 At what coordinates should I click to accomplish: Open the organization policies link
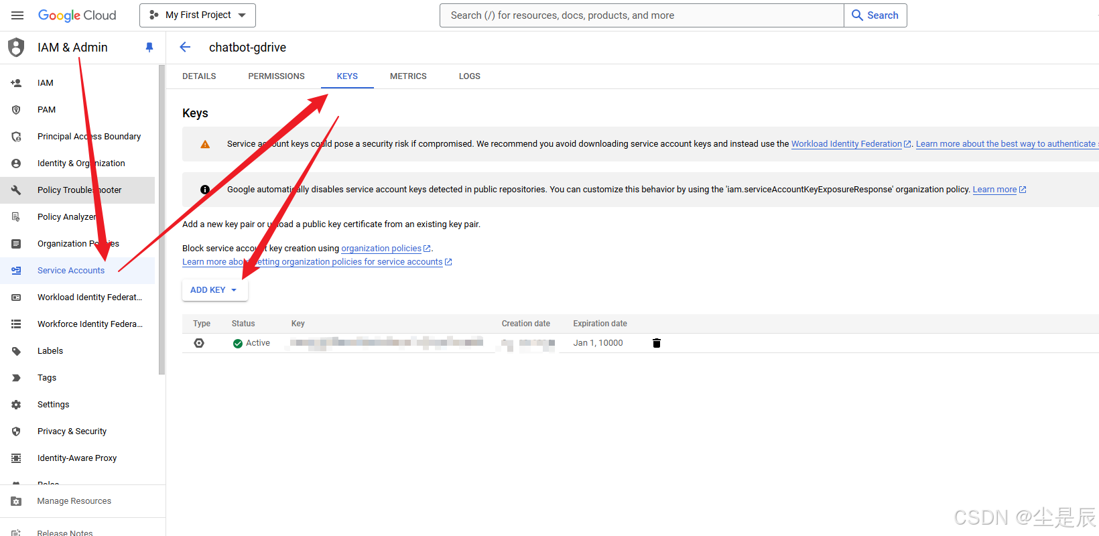pos(385,249)
